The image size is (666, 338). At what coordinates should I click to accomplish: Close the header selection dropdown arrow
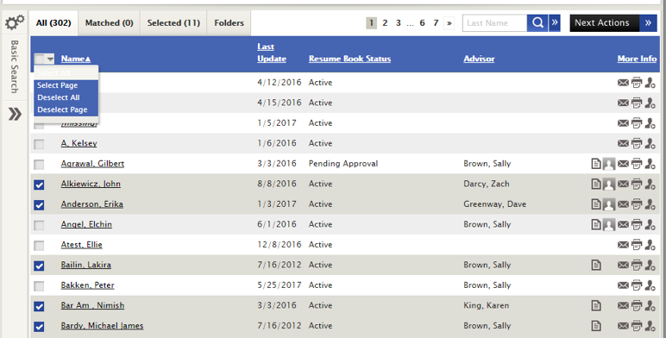click(x=50, y=59)
